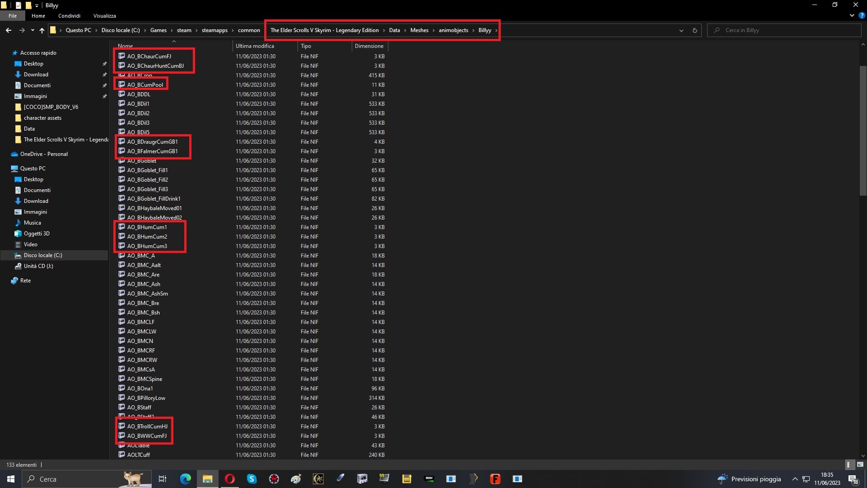The height and width of the screenshot is (488, 867).
Task: Refresh the Billyy folder view
Action: (695, 30)
